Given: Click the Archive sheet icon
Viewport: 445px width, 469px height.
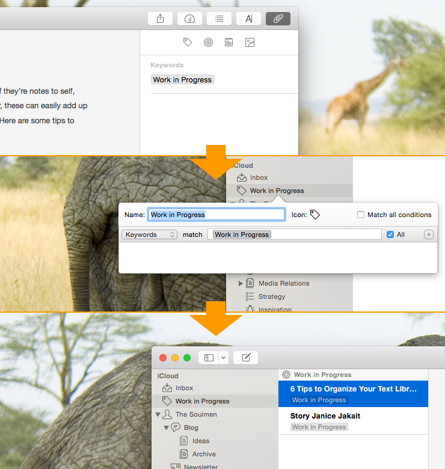Looking at the screenshot, I should [183, 454].
